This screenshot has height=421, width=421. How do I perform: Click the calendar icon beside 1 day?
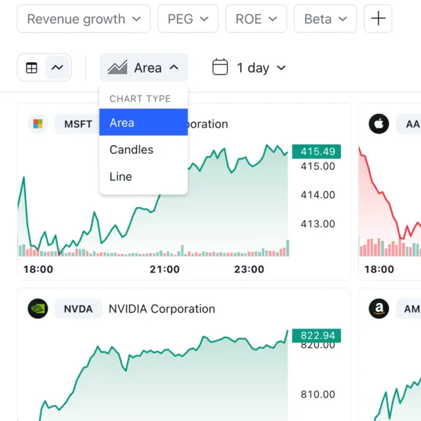click(x=220, y=67)
